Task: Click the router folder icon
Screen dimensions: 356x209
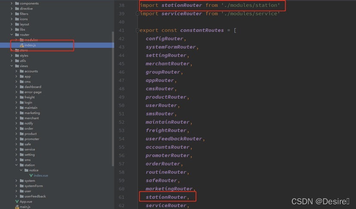Action: pyautogui.click(x=17, y=35)
